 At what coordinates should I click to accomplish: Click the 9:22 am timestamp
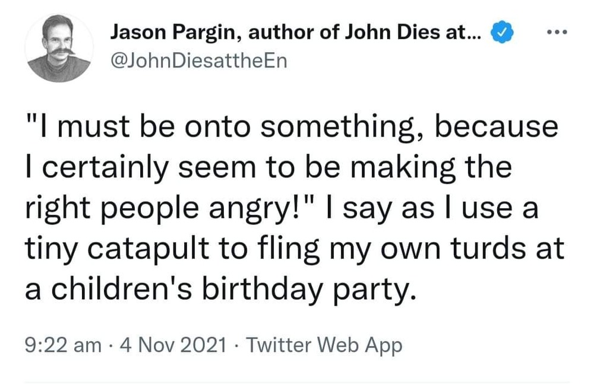pyautogui.click(x=63, y=344)
